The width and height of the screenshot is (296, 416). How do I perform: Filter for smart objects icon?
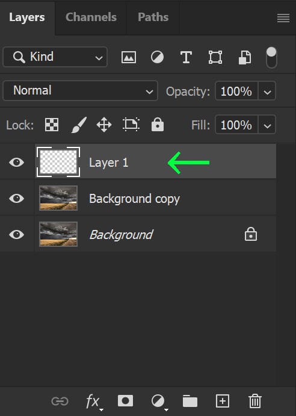244,57
